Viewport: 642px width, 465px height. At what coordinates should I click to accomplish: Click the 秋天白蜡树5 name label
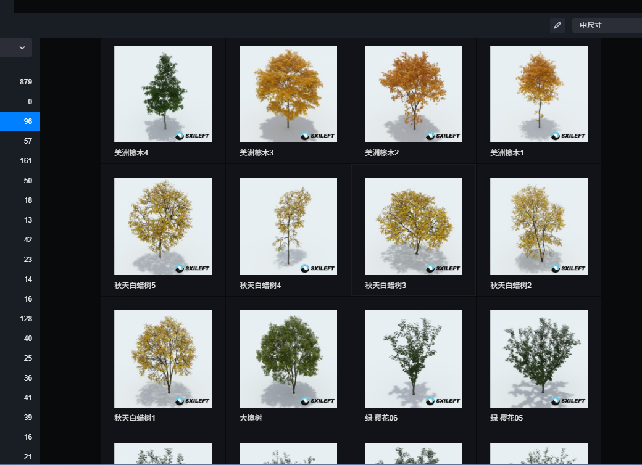pos(135,286)
